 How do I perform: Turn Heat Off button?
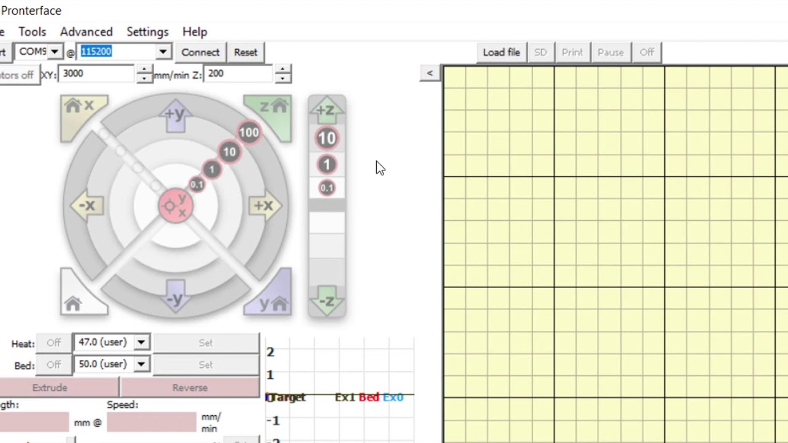coord(54,343)
